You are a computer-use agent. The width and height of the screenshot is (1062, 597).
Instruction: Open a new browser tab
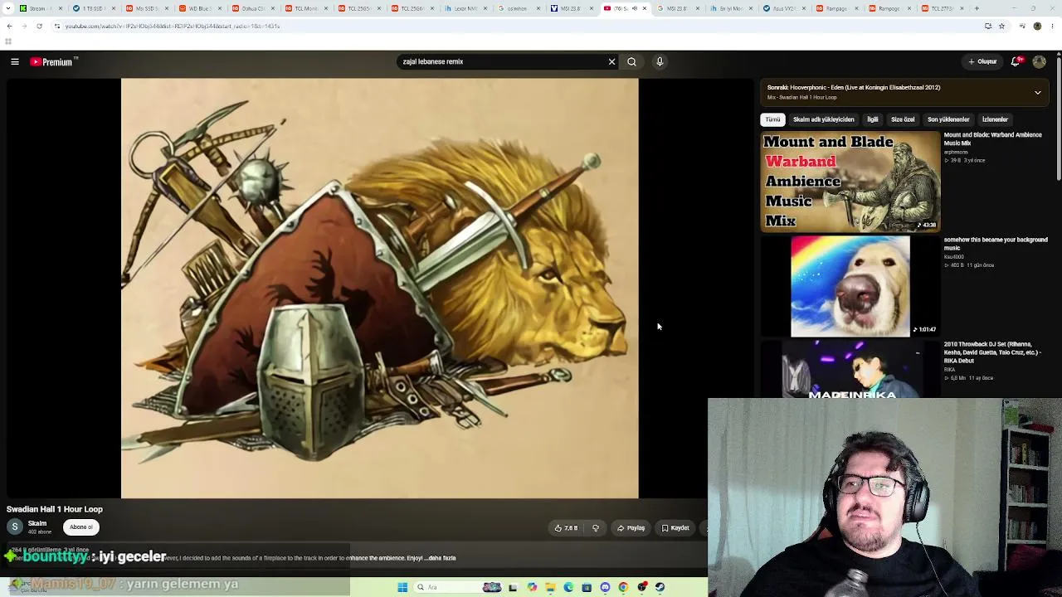977,8
